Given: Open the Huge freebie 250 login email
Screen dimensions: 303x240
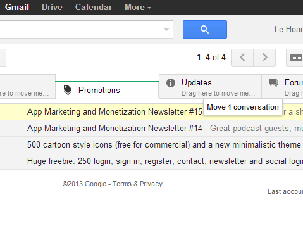Looking at the screenshot, I should coord(151,161).
